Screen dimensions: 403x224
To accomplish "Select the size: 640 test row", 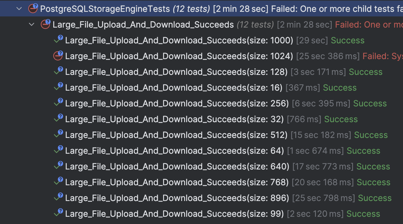I will (177, 167).
